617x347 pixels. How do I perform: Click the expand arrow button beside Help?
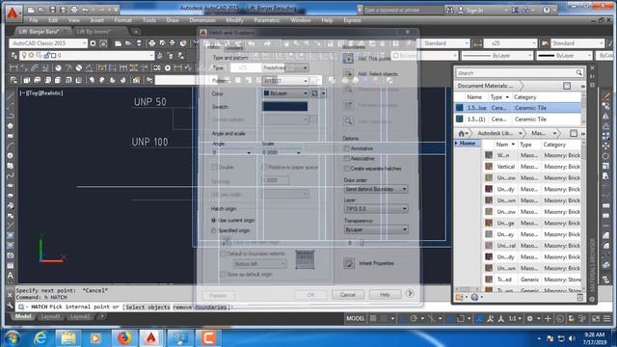[410, 293]
